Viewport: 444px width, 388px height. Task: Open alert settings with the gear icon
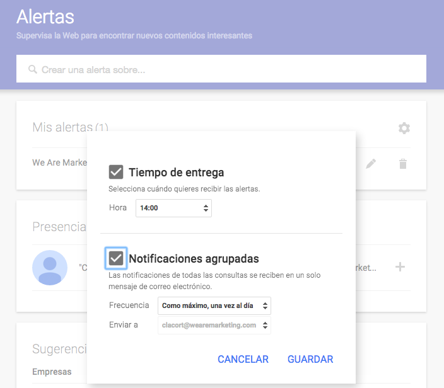pyautogui.click(x=404, y=128)
